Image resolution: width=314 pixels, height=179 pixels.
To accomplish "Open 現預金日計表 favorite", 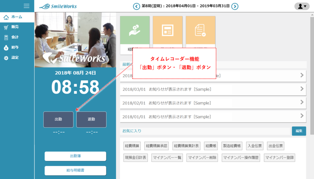I will [x=136, y=158].
